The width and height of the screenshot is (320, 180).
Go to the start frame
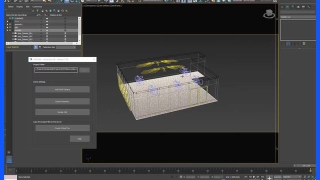tap(246, 177)
